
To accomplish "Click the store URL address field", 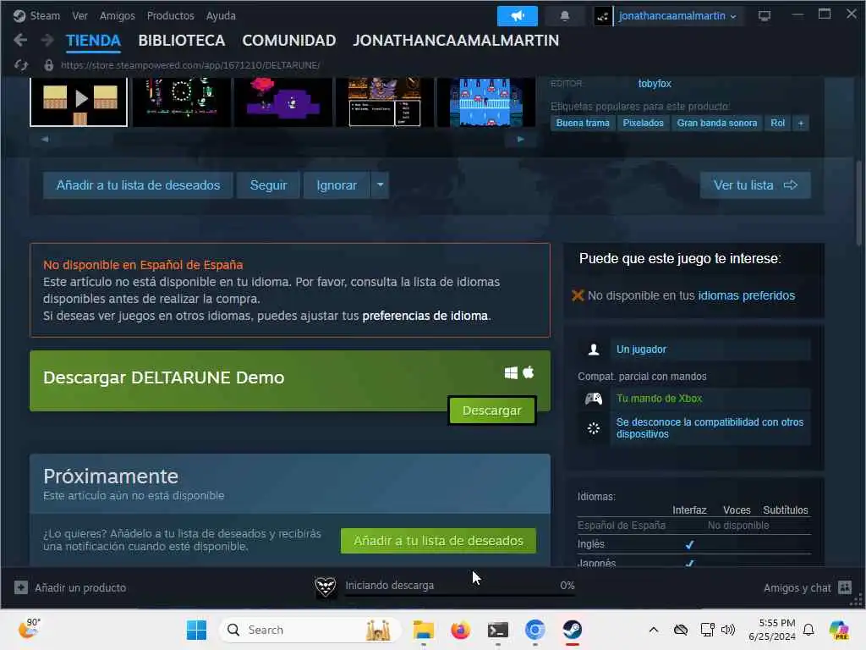I will click(x=190, y=65).
